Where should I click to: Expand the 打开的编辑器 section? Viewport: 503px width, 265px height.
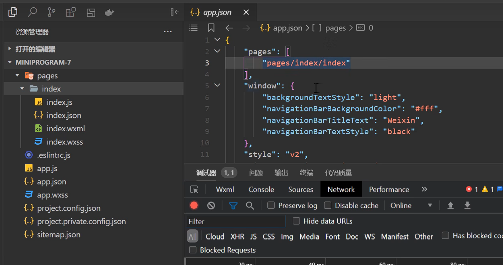tap(35, 49)
